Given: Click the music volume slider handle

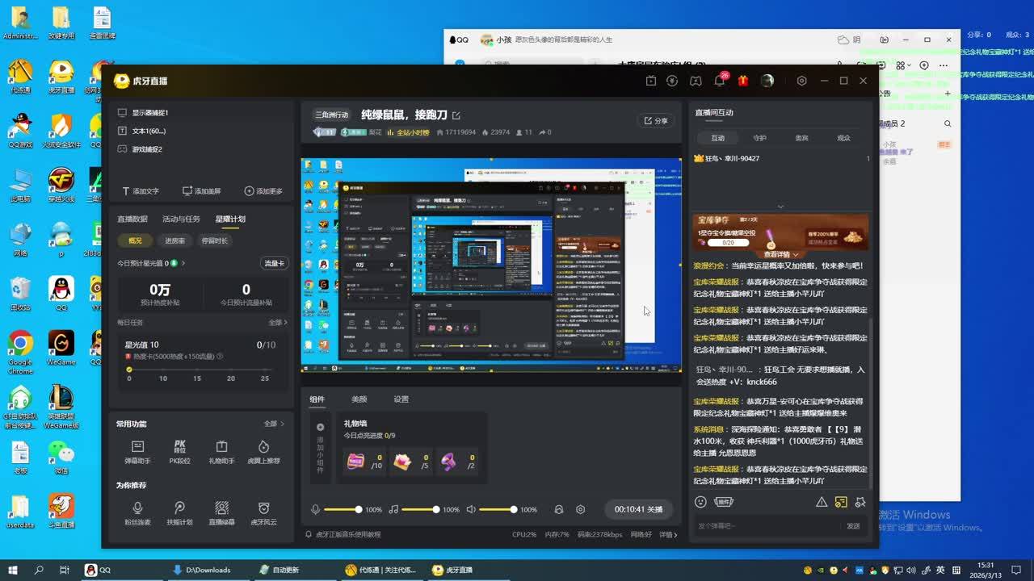Looking at the screenshot, I should [436, 510].
